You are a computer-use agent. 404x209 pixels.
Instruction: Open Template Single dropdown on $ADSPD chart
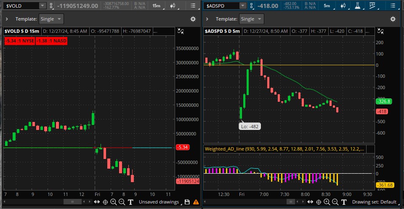tap(252, 19)
